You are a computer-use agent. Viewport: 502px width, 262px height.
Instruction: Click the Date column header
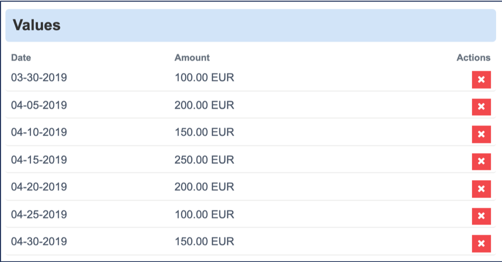coord(21,58)
